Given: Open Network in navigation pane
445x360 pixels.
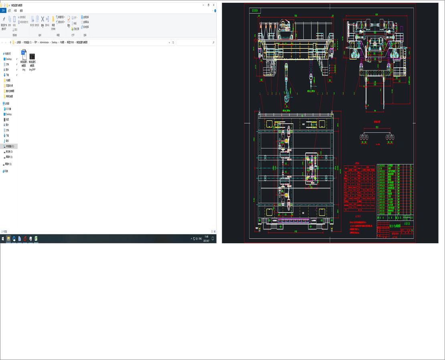Looking at the screenshot, I should [5, 171].
